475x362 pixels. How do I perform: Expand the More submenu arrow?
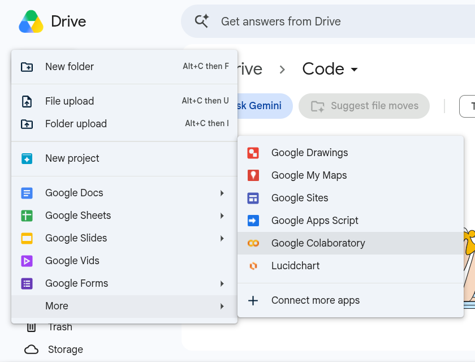click(222, 306)
